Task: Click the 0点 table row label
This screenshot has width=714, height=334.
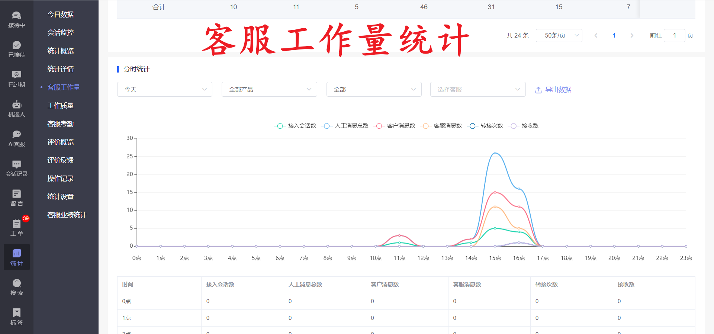Action: pyautogui.click(x=126, y=301)
